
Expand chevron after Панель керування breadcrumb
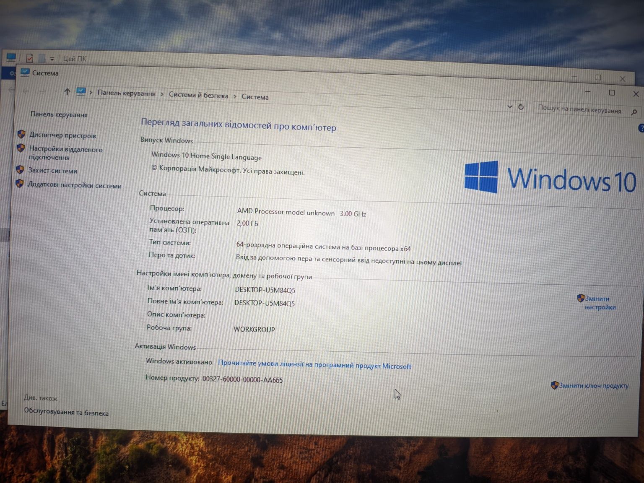point(162,94)
